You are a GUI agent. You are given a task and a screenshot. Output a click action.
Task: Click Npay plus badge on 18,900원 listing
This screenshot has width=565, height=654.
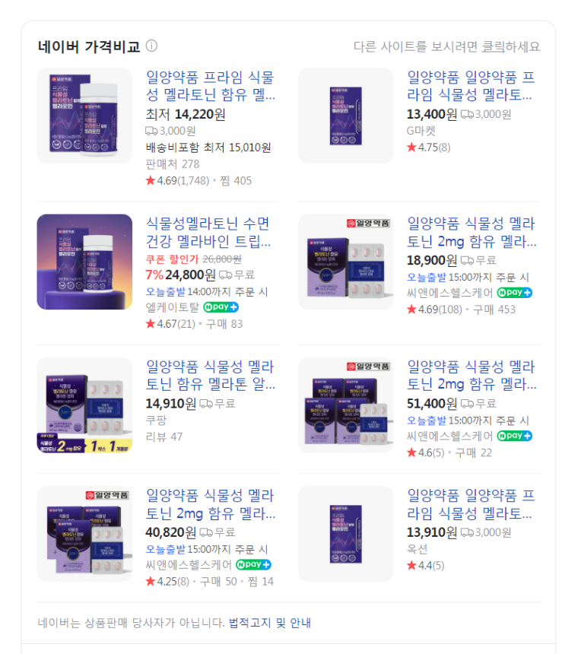coord(514,293)
